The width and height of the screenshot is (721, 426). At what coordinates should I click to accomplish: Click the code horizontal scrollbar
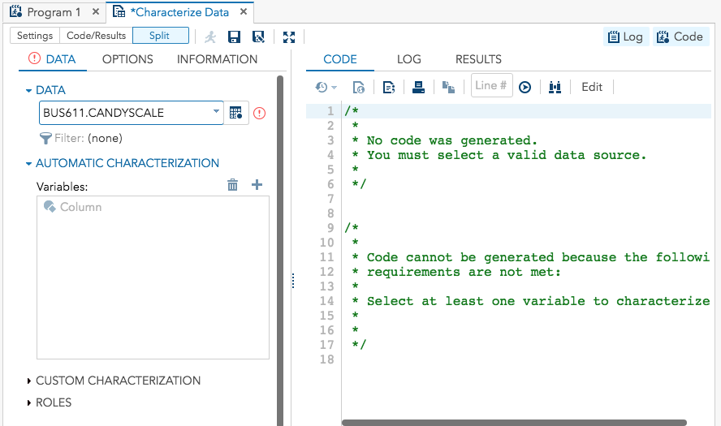pos(514,422)
